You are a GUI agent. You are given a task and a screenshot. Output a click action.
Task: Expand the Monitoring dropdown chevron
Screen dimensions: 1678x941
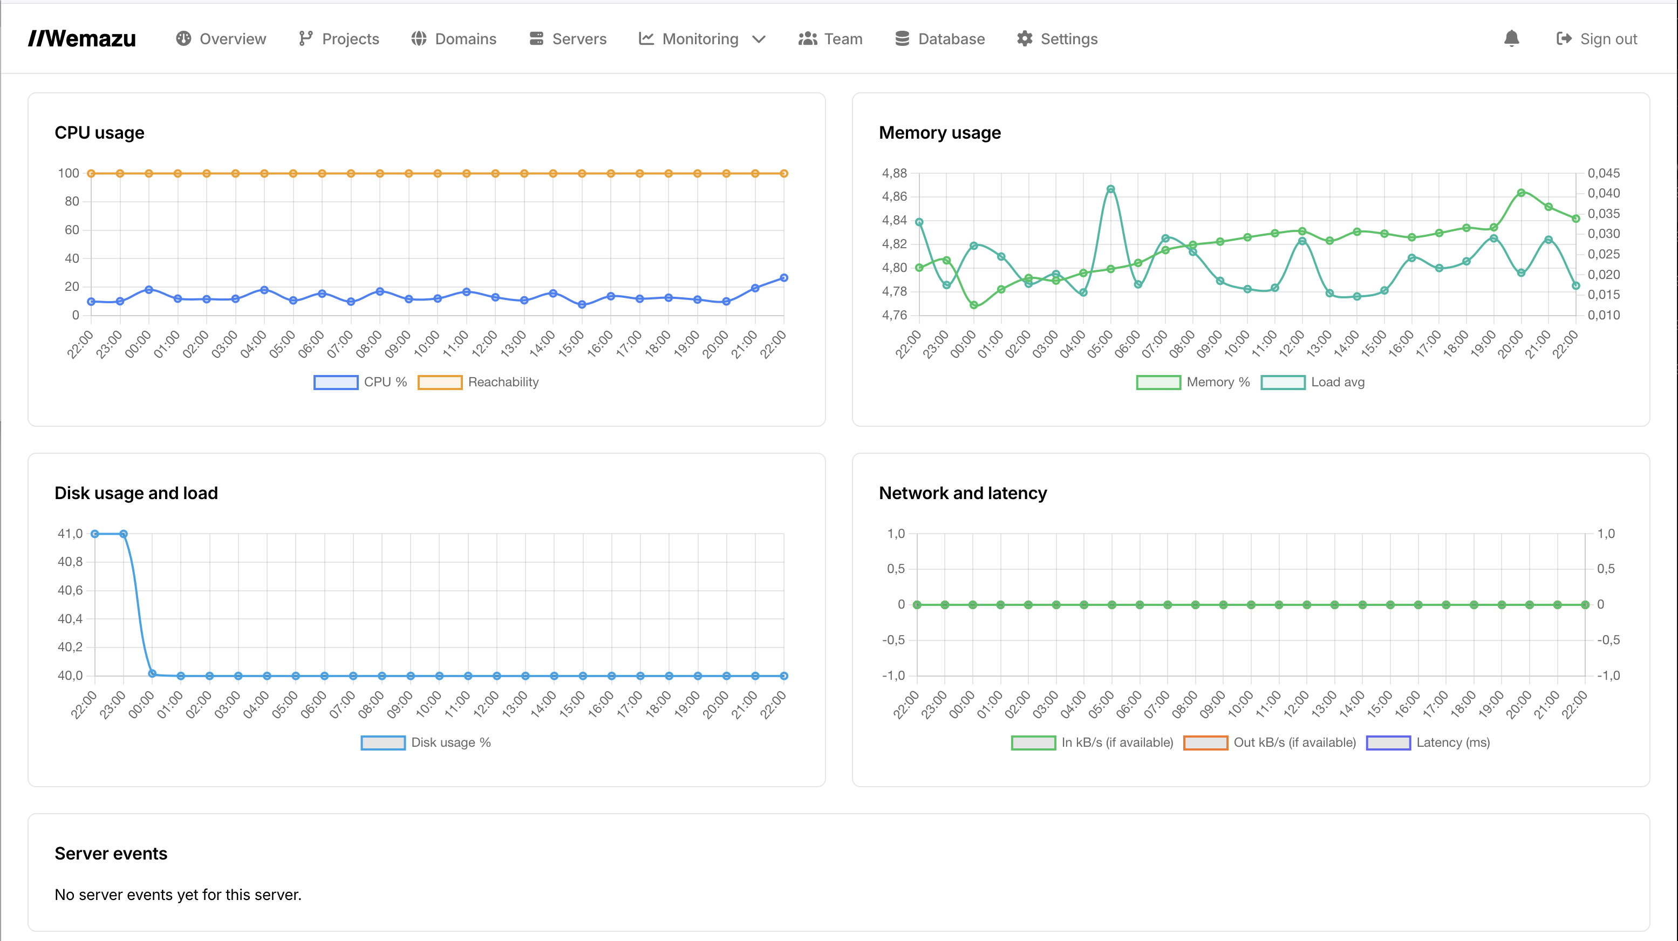[759, 40]
